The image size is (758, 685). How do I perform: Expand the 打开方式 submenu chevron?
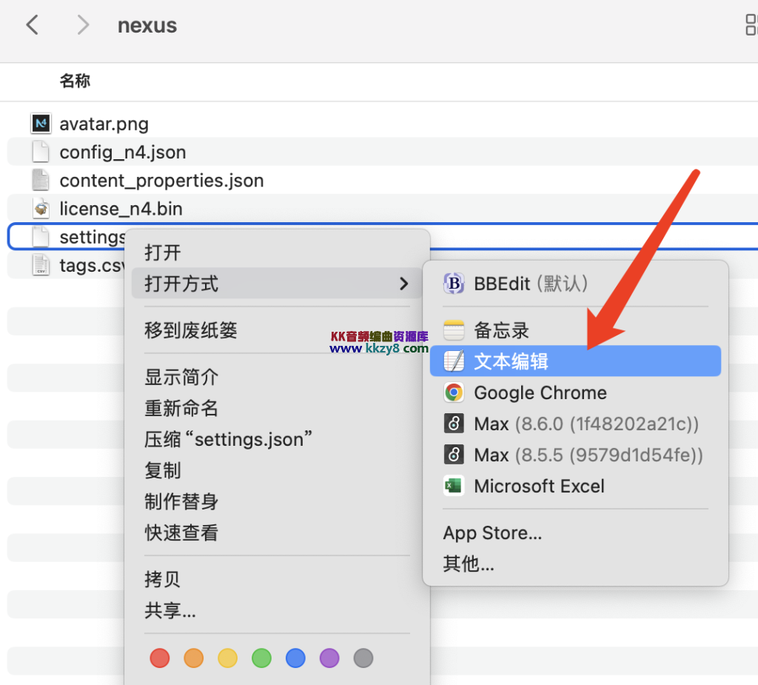pos(404,283)
